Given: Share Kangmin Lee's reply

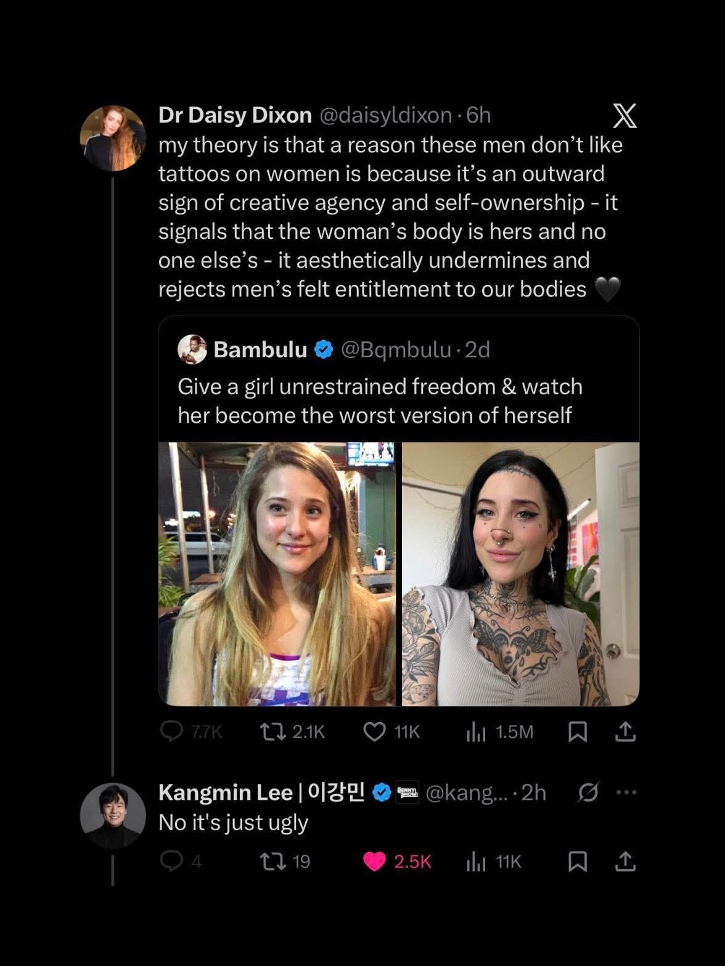Looking at the screenshot, I should click(x=625, y=861).
